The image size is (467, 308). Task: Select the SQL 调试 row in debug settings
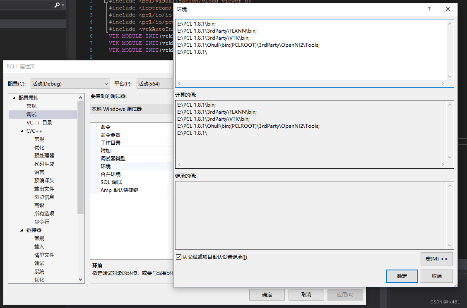(x=111, y=182)
